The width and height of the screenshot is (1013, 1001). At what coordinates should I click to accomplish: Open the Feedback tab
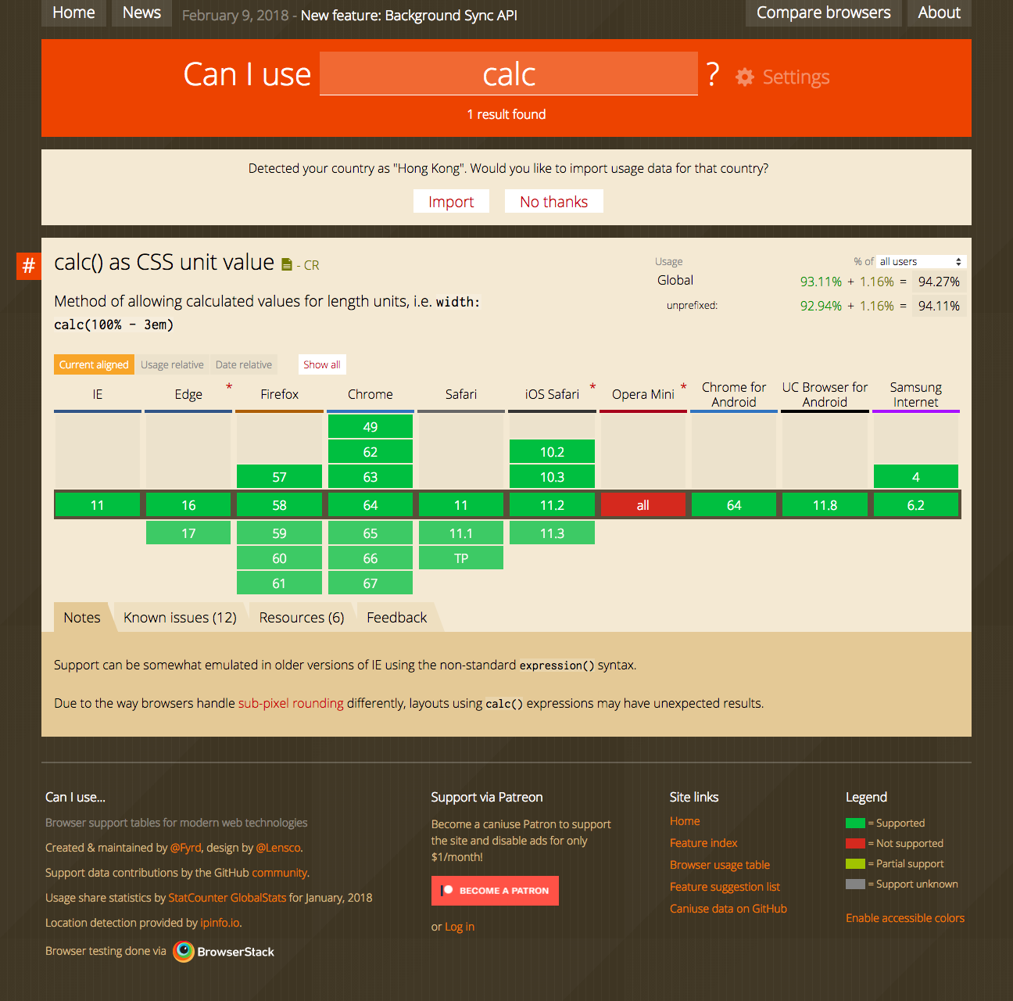coord(397,617)
